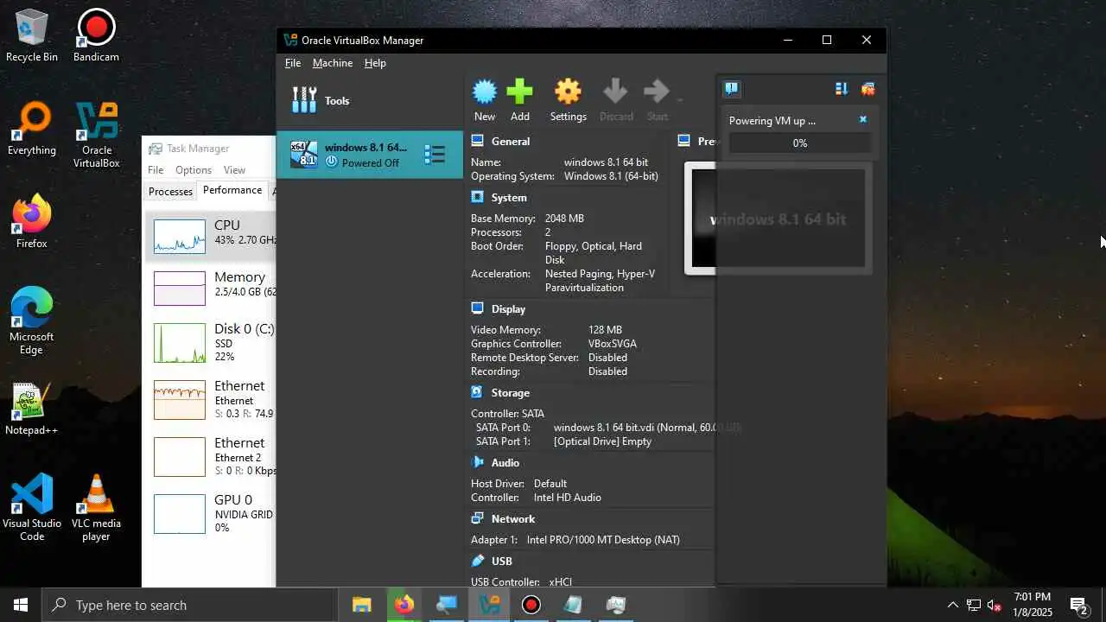Click the Base Memory 2048 MB value
Image resolution: width=1106 pixels, height=622 pixels.
click(x=565, y=219)
